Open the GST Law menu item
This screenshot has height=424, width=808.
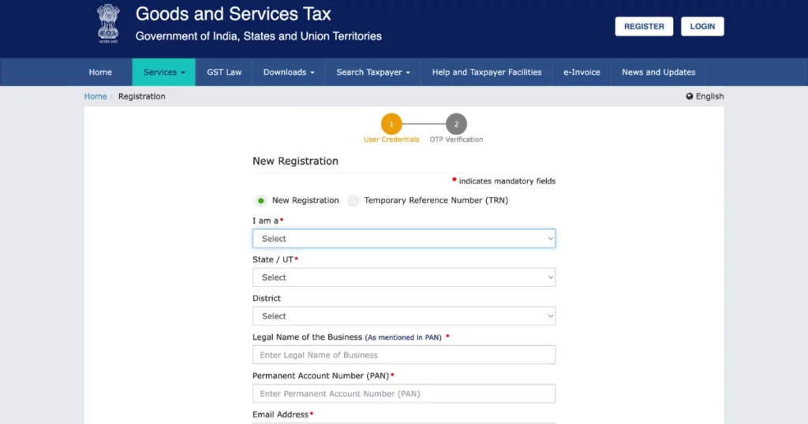(x=224, y=72)
